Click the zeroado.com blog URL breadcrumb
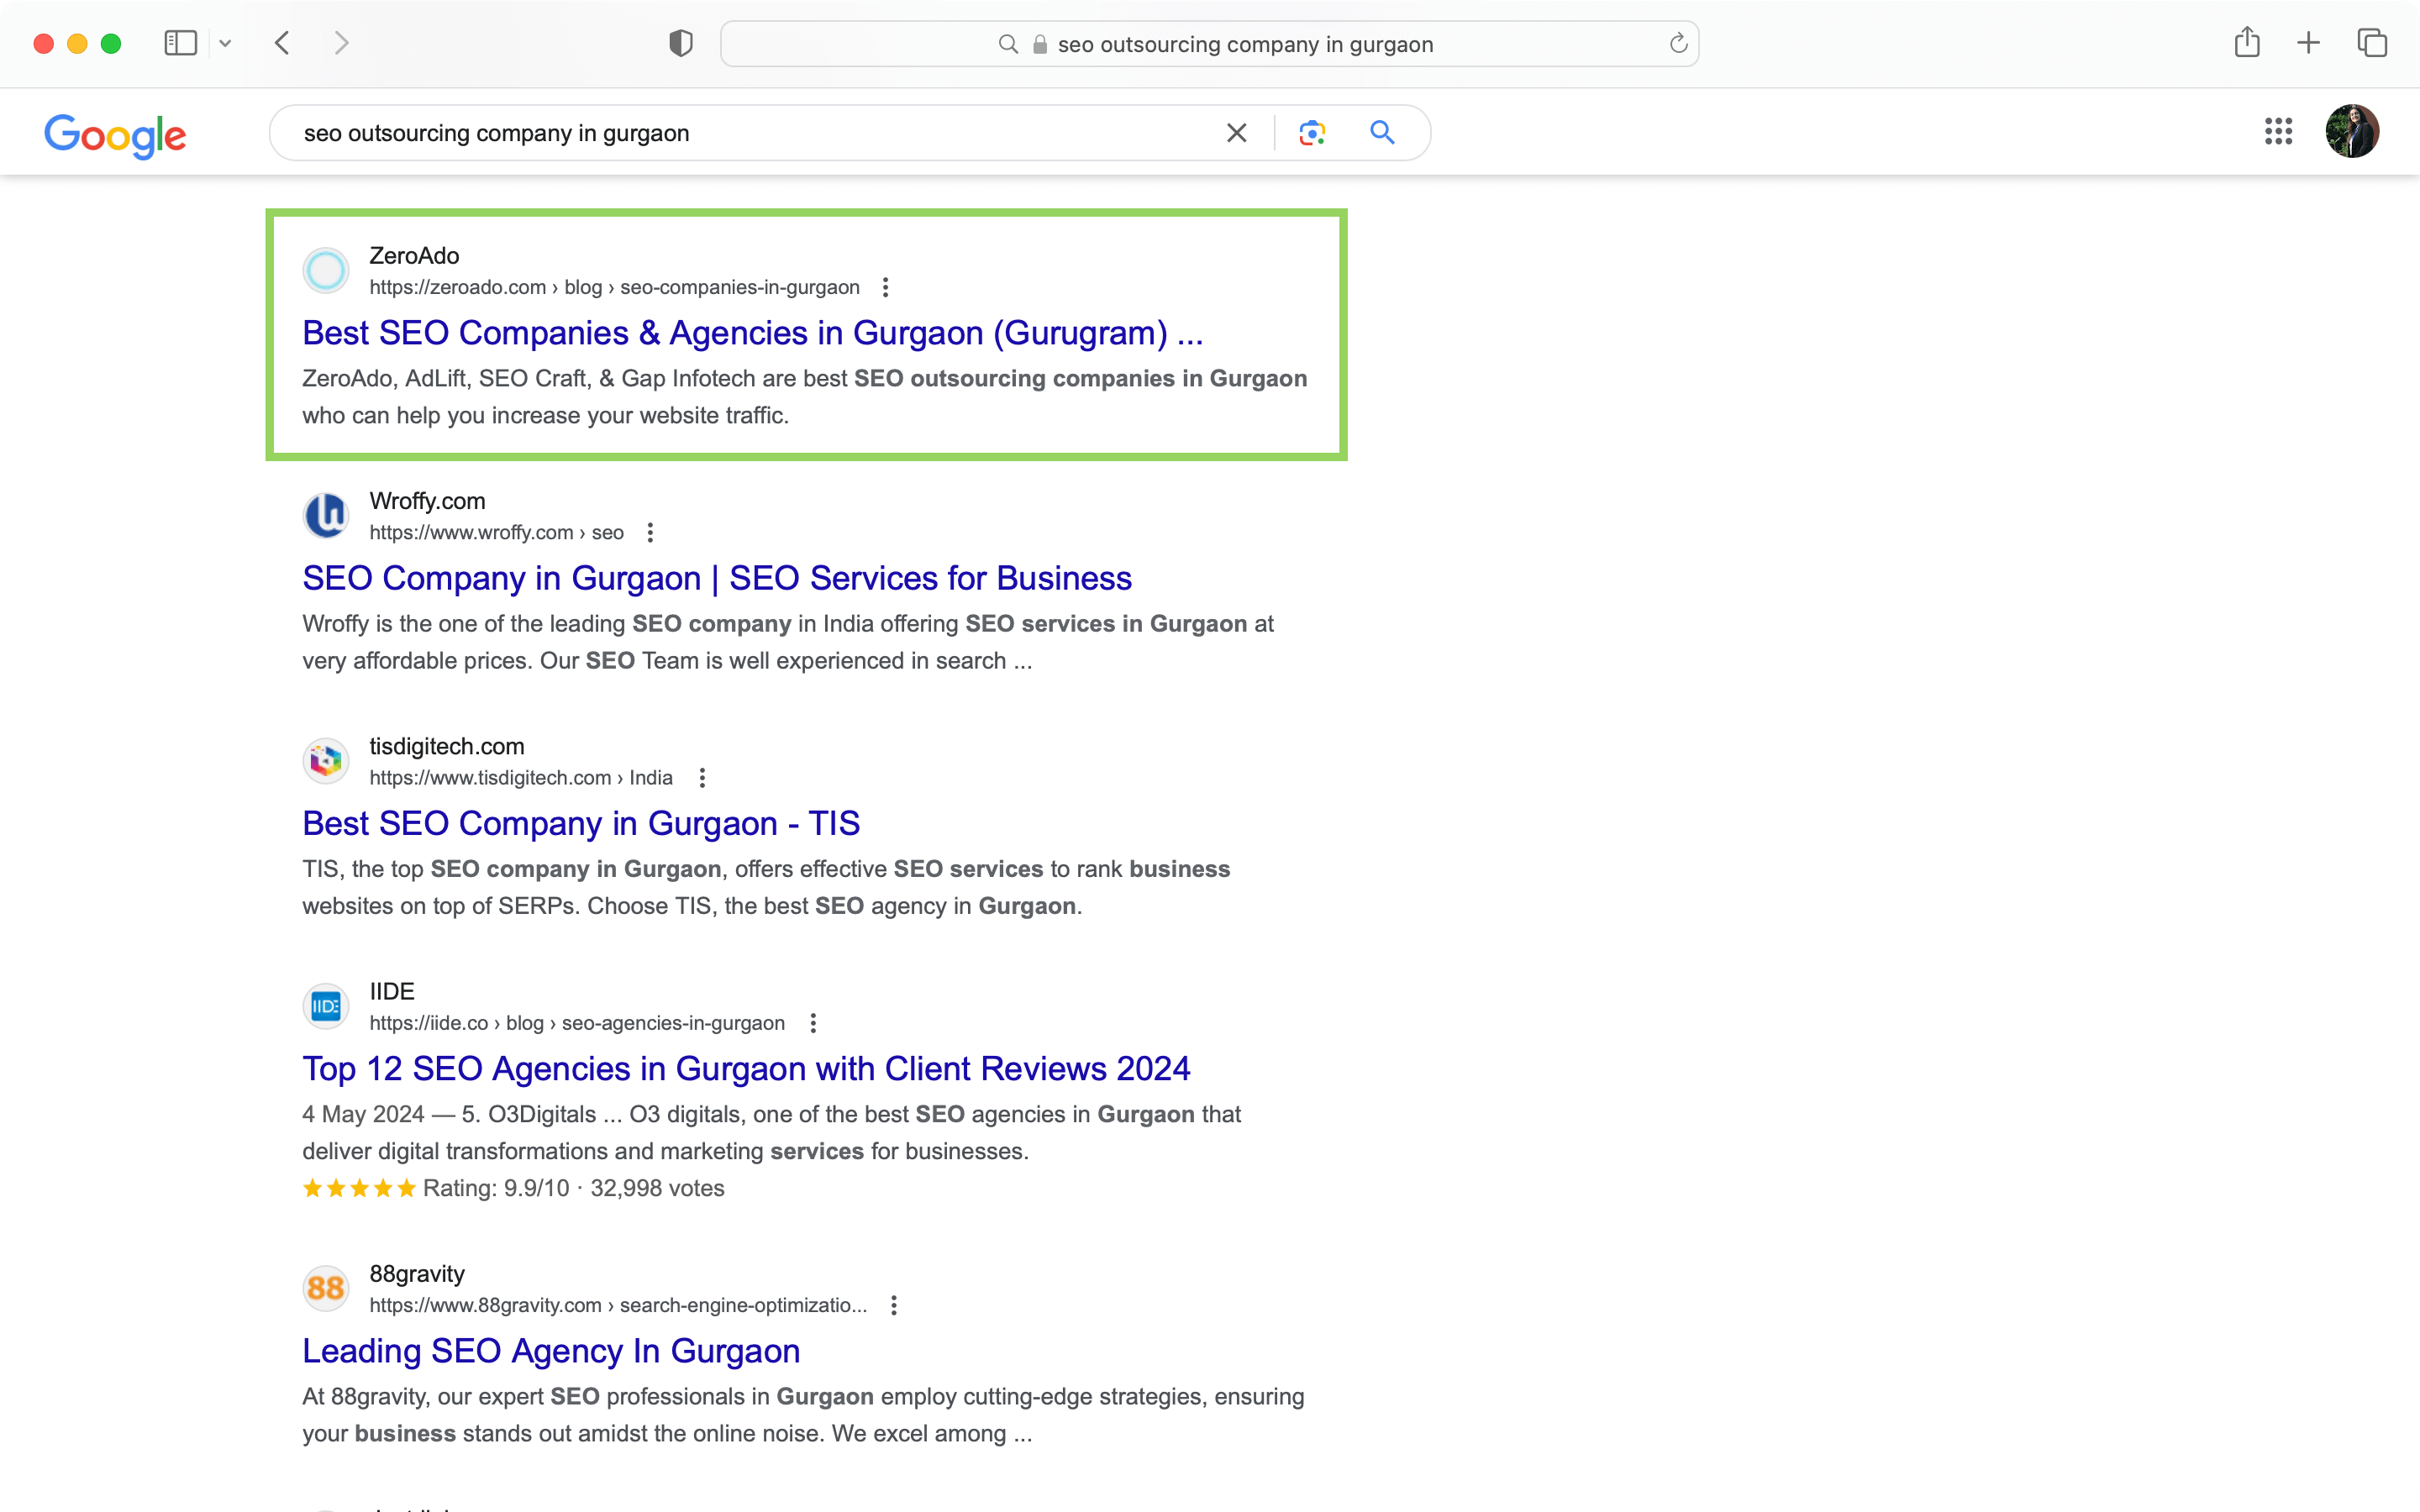The image size is (2420, 1512). (614, 288)
